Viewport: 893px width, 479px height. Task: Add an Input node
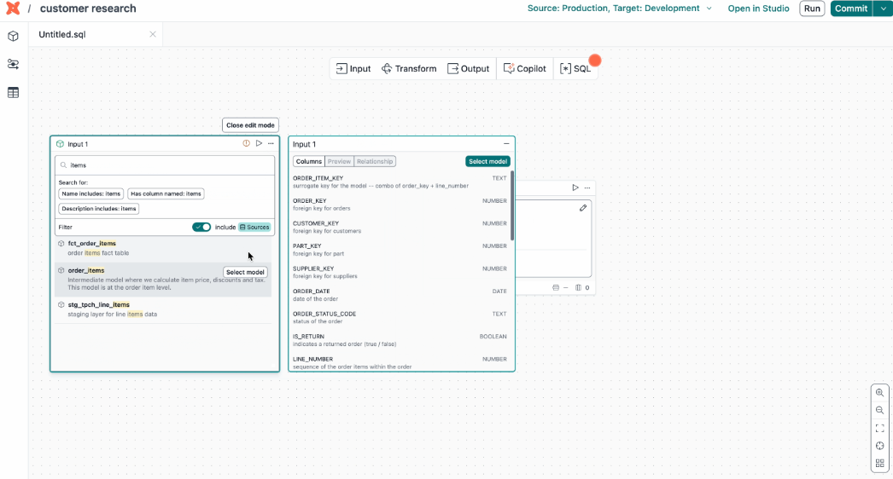tap(353, 69)
